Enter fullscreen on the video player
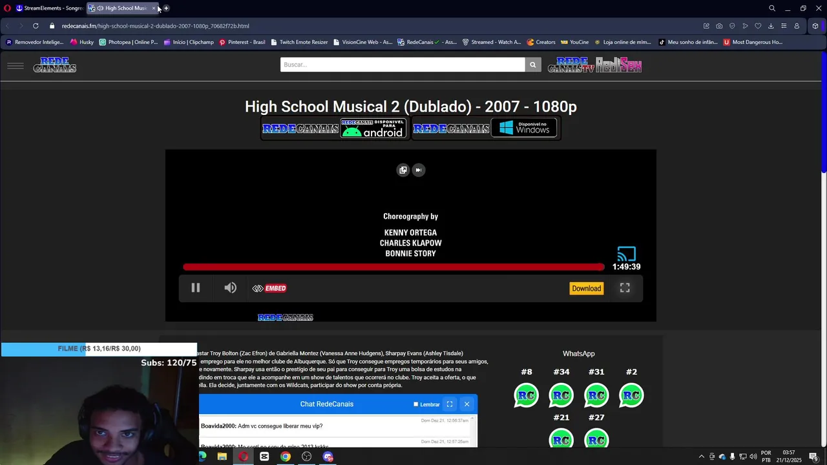The image size is (827, 465). click(625, 288)
